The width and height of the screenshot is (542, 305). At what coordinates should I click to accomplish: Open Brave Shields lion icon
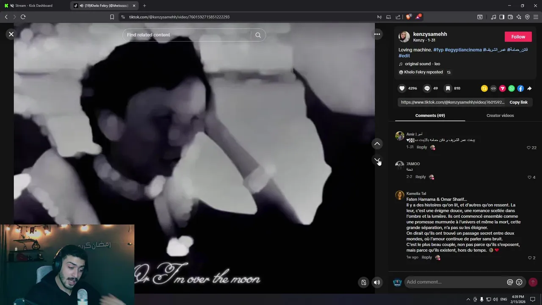point(408,17)
